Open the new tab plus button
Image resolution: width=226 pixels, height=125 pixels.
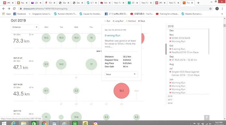(x=198, y=3)
